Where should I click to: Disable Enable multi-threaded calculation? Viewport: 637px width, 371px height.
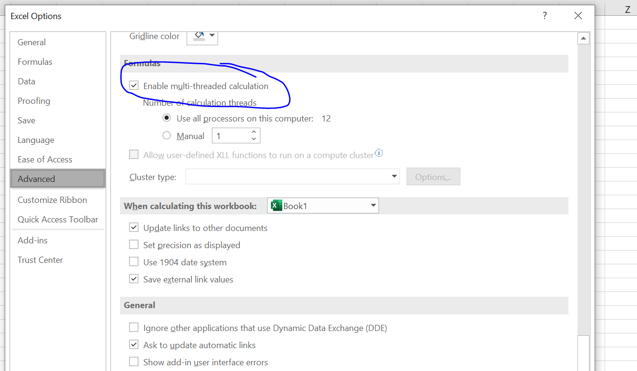point(134,85)
